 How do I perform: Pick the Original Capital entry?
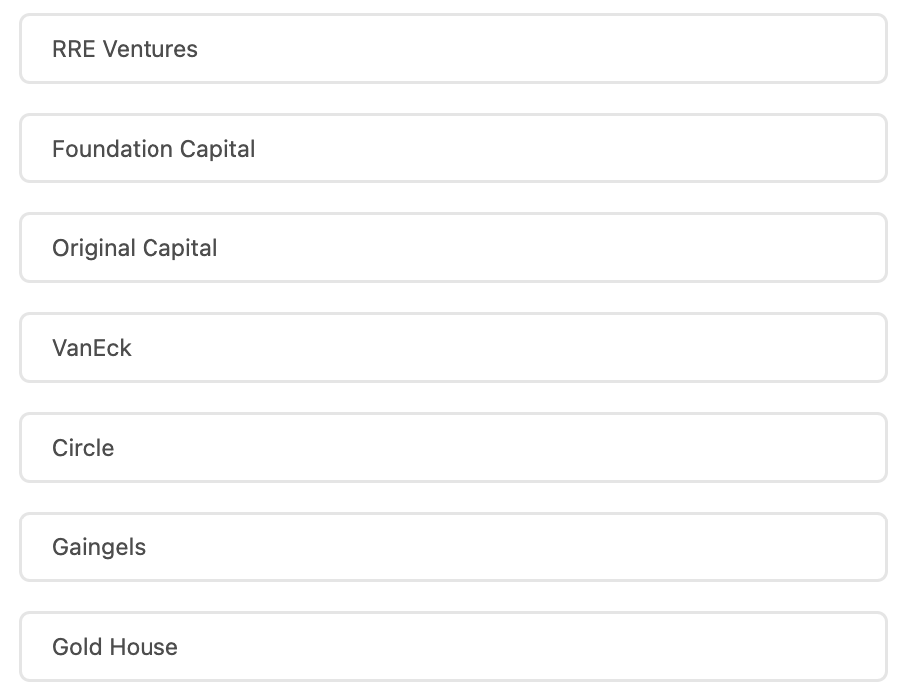tap(454, 248)
